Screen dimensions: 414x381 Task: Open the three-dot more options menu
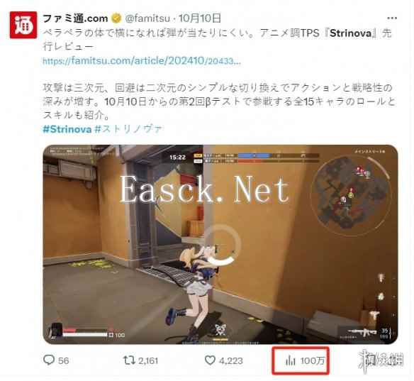392,18
